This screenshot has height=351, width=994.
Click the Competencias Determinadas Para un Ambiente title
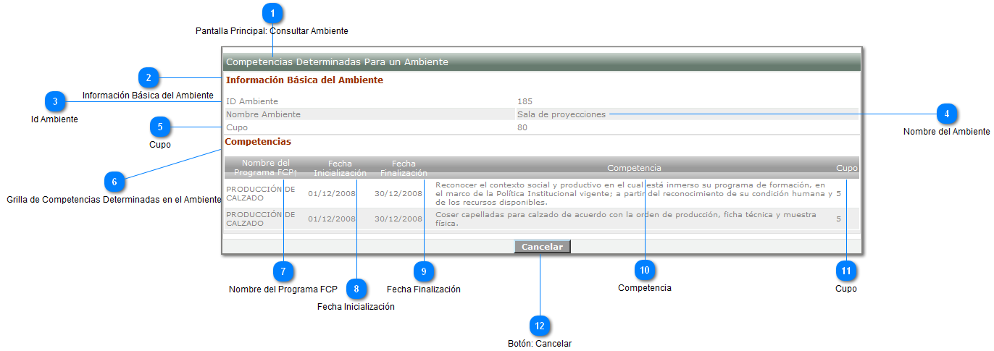337,62
